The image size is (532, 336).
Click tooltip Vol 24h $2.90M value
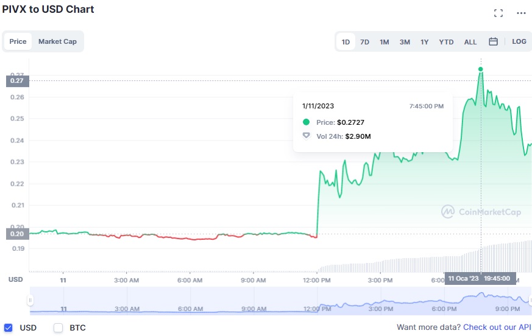[358, 136]
